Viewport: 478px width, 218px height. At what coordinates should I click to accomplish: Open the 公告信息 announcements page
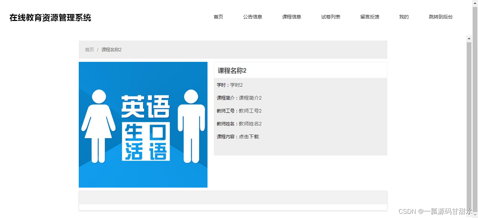coord(253,17)
